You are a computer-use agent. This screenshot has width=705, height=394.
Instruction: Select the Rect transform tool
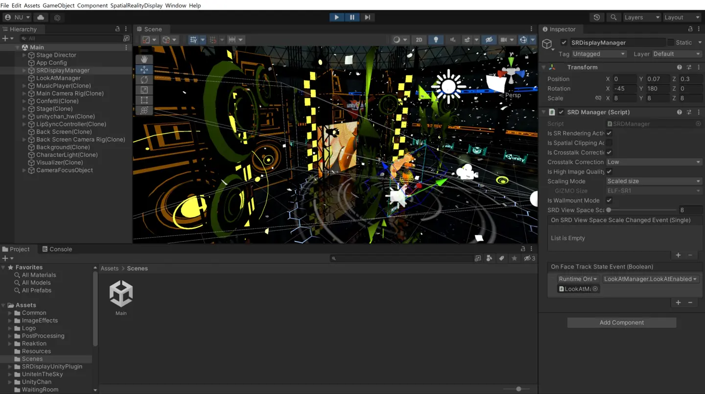tap(144, 100)
